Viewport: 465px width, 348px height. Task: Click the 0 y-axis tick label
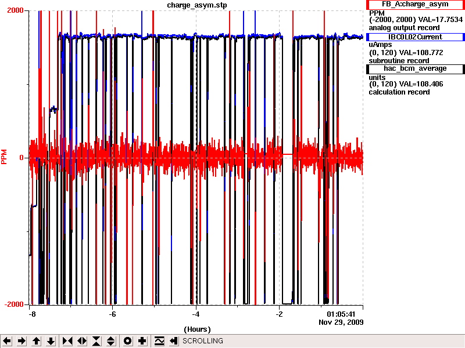tap(22, 158)
